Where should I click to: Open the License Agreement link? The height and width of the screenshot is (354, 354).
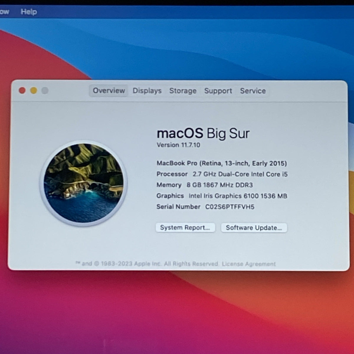[x=249, y=264]
